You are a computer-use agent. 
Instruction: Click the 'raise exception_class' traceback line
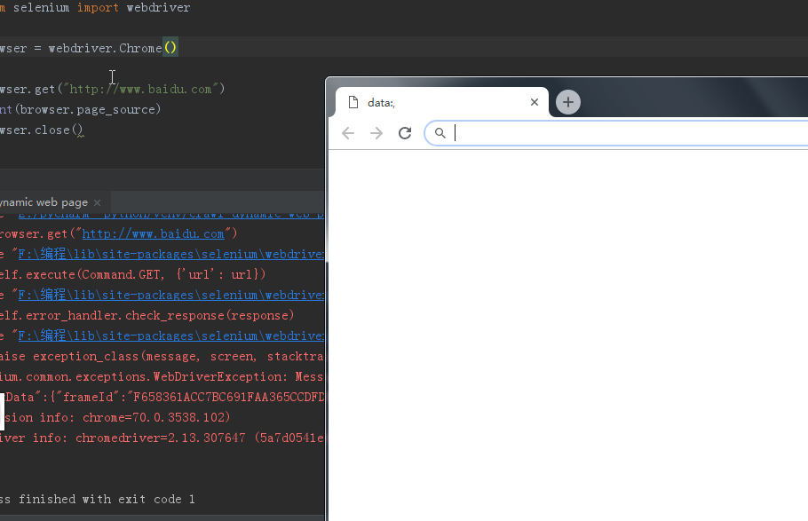coord(162,356)
